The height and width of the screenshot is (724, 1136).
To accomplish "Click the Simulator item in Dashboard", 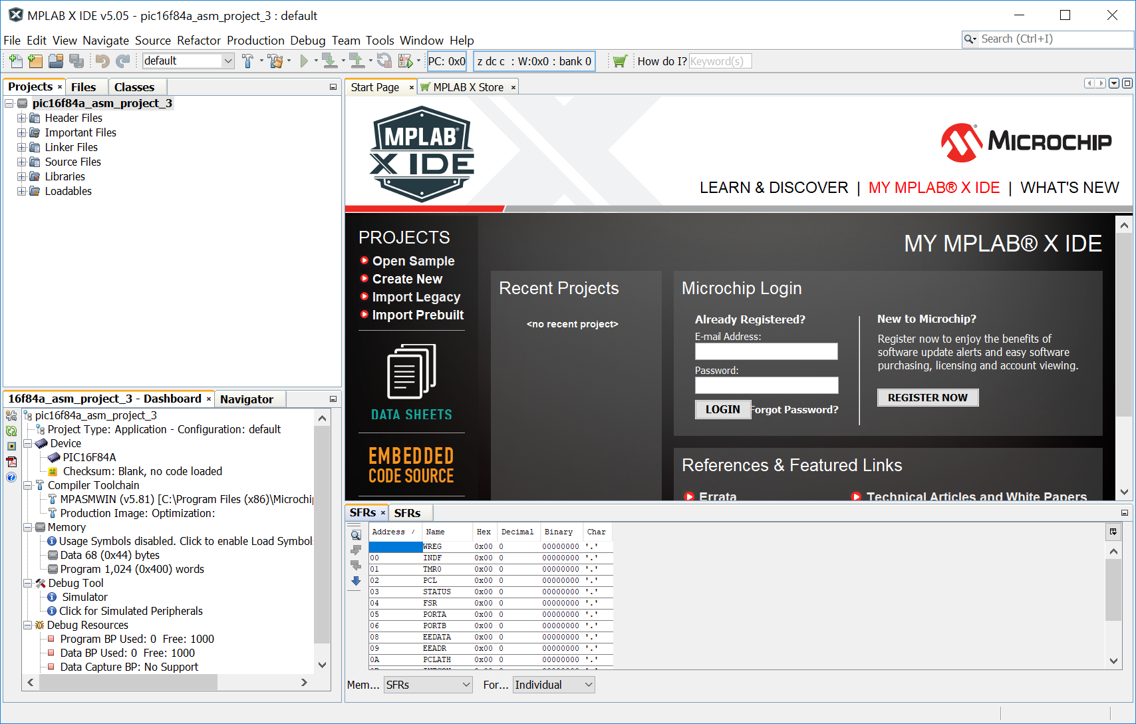I will pos(84,597).
